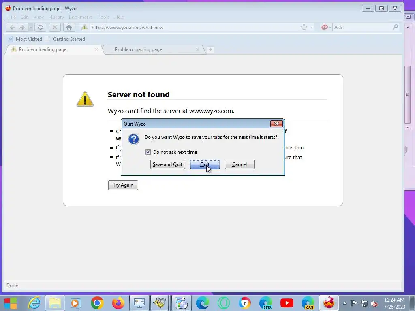Switch to the second Problem loading page tab
Viewport: 415px width, 311px height.
[x=154, y=49]
